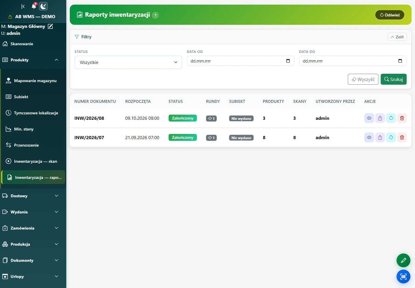This screenshot has width=415, height=288.
Task: Open Przenoszenie menu item
Action: [x=33, y=145]
